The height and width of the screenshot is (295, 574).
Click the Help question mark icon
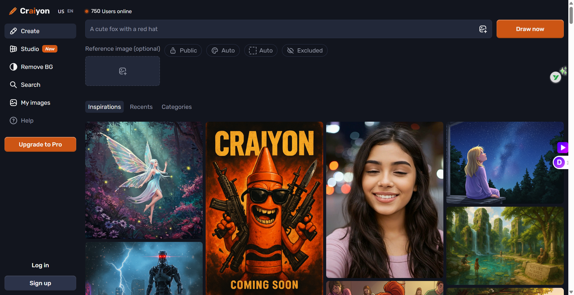tap(13, 121)
